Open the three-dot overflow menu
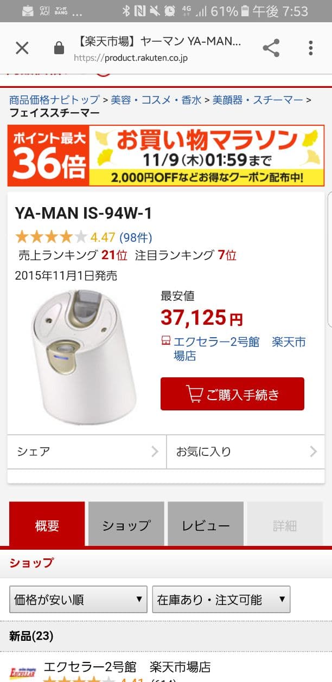Image resolution: width=332 pixels, height=682 pixels. point(311,48)
